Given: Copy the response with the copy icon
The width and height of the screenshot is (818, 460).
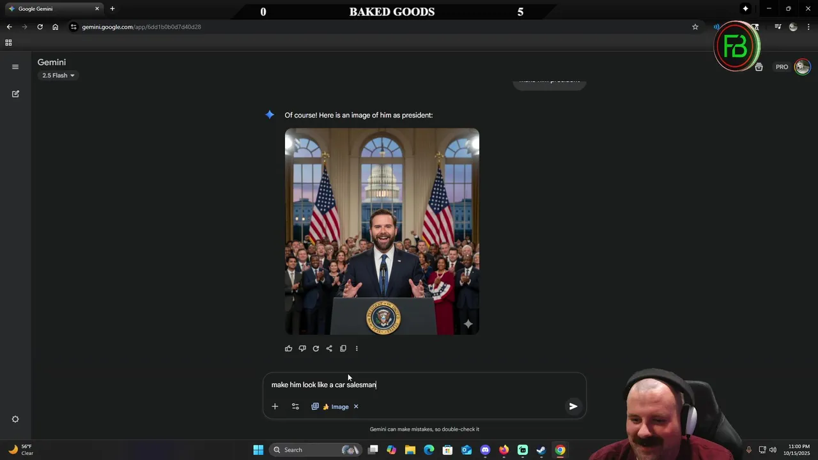Looking at the screenshot, I should (x=343, y=348).
